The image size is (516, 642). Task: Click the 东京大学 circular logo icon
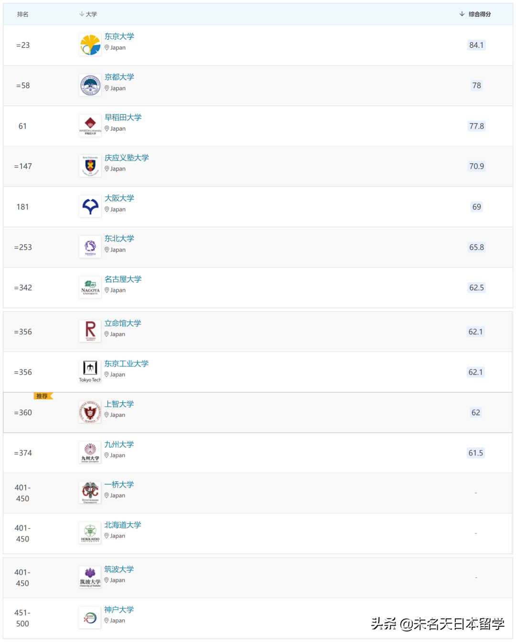coord(90,44)
